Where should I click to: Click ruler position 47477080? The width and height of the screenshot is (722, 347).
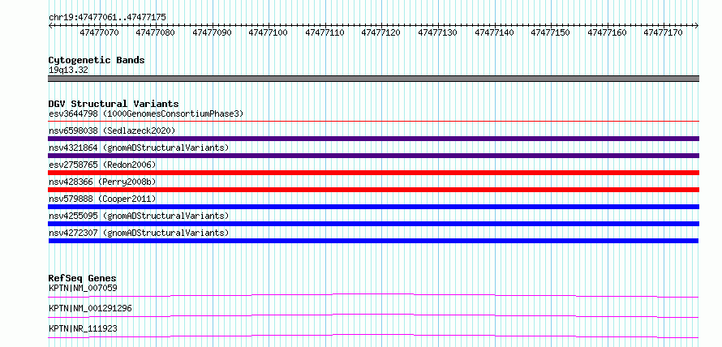(156, 32)
